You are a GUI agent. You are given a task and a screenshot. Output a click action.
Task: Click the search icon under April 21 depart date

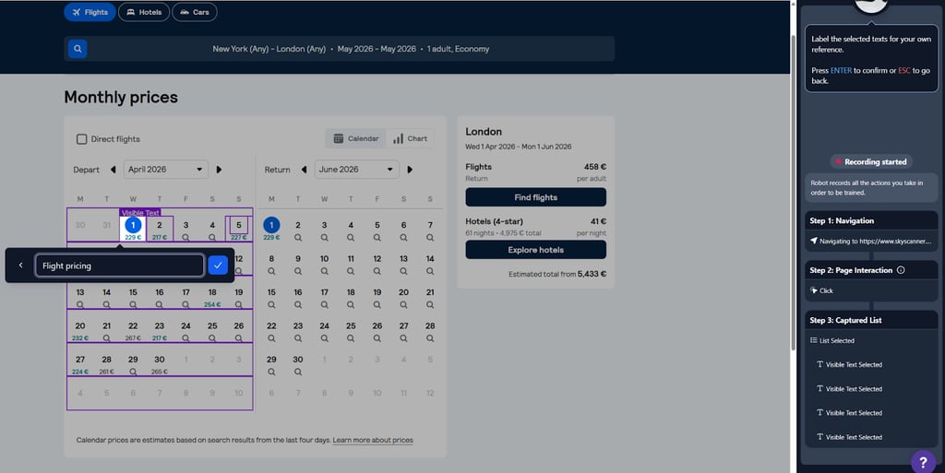pos(107,338)
